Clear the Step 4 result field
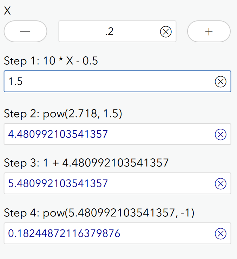 [x=220, y=234]
